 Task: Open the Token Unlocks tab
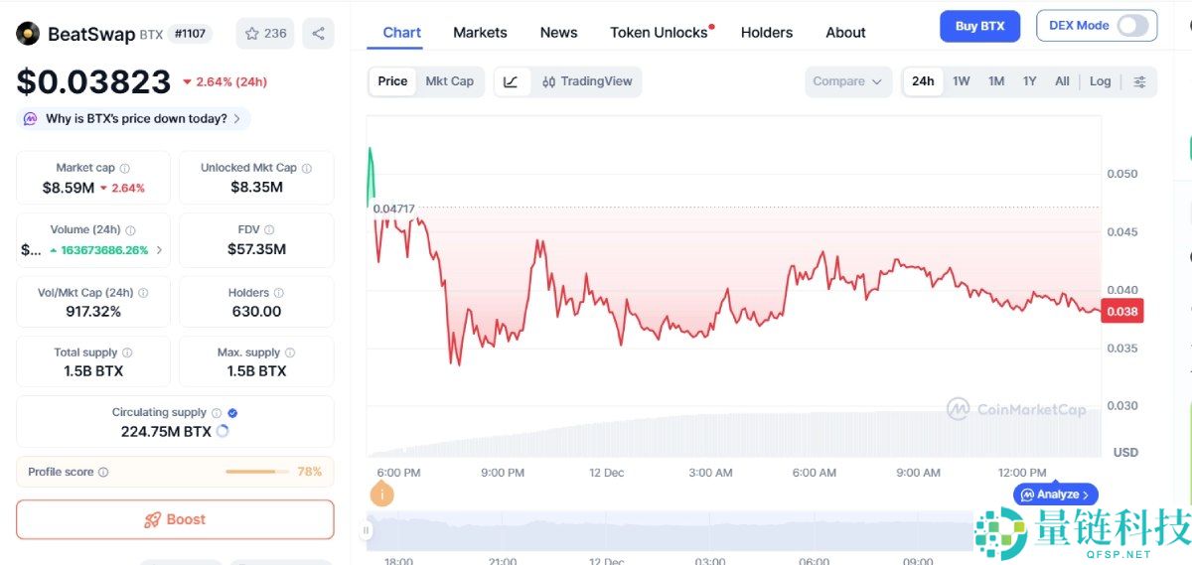659,32
